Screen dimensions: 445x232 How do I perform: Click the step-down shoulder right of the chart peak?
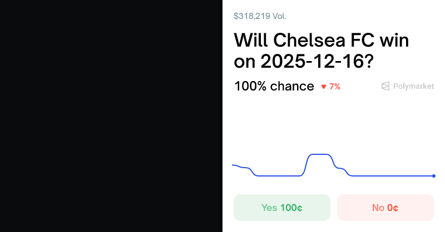coord(342,168)
